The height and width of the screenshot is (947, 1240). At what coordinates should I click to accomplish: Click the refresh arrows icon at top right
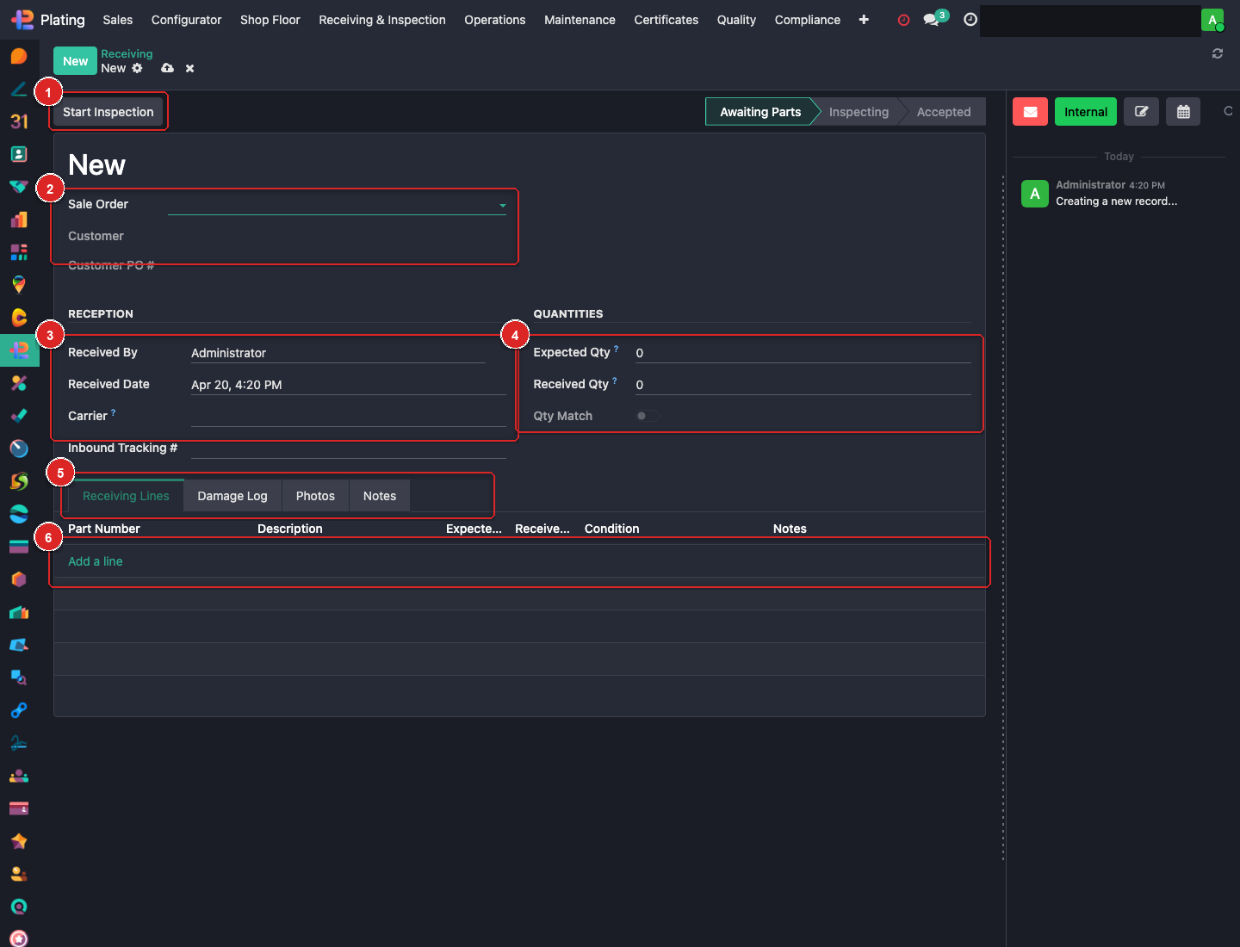pyautogui.click(x=1218, y=53)
